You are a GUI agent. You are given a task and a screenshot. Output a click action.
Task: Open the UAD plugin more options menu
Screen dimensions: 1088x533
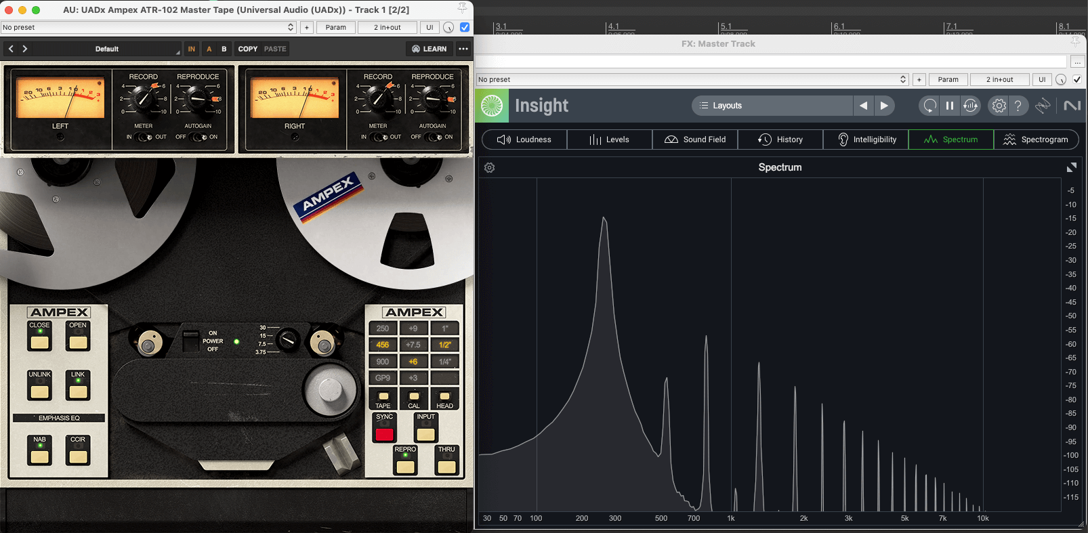463,49
